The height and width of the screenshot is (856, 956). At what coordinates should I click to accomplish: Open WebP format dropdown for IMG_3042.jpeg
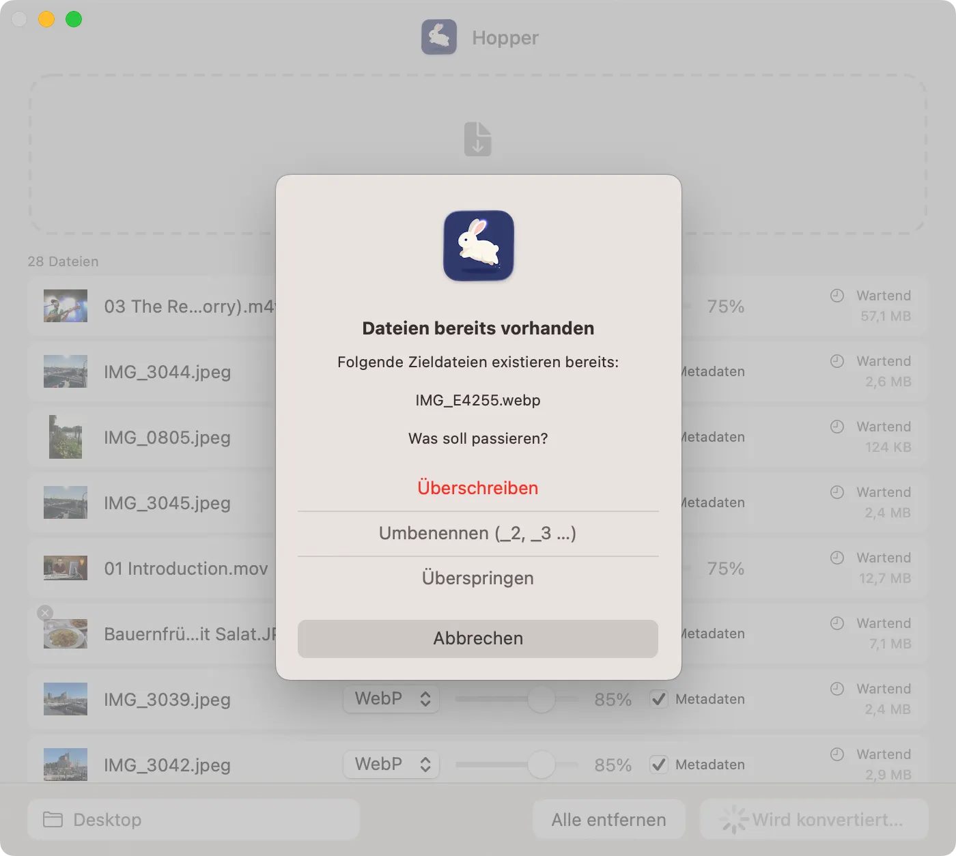point(391,765)
